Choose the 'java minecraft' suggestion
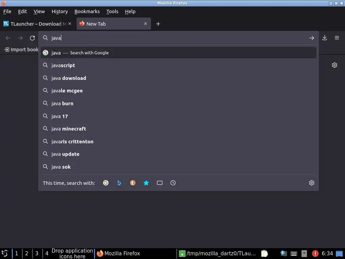The image size is (345, 259). coord(179,129)
